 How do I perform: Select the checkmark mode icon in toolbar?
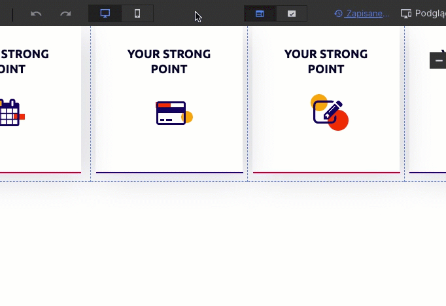click(x=292, y=14)
